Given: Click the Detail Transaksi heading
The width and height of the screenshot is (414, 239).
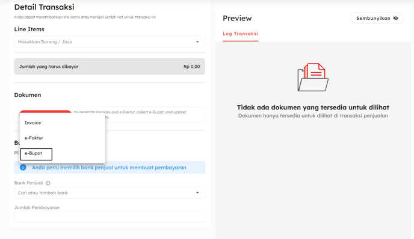Looking at the screenshot, I should 44,7.
